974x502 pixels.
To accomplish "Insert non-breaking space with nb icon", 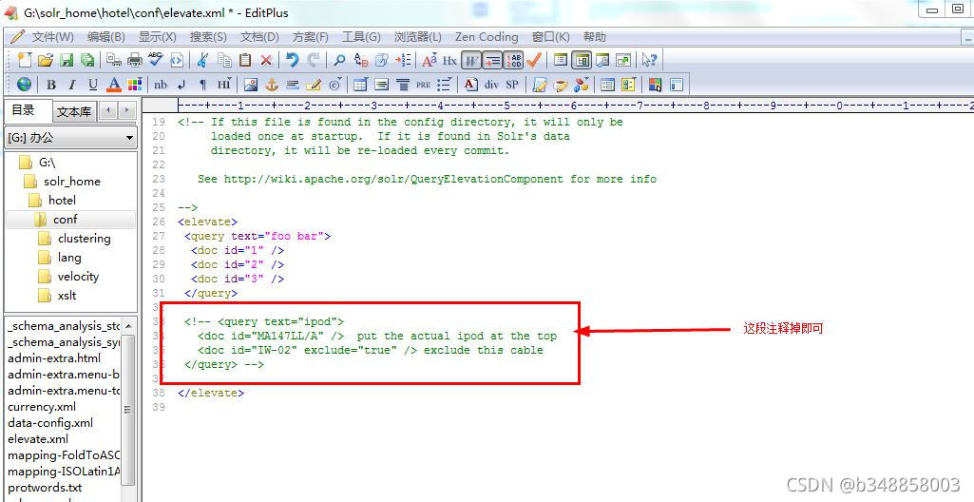I will pyautogui.click(x=161, y=85).
